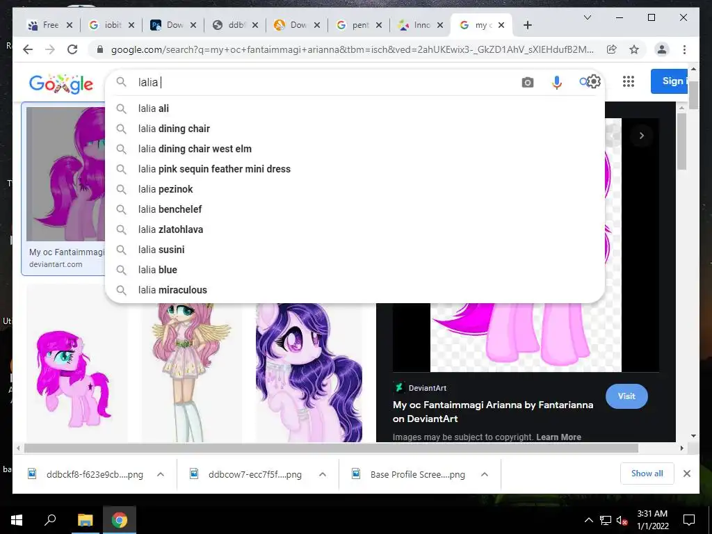Click the Sign in button
This screenshot has height=534, width=712.
tap(668, 81)
